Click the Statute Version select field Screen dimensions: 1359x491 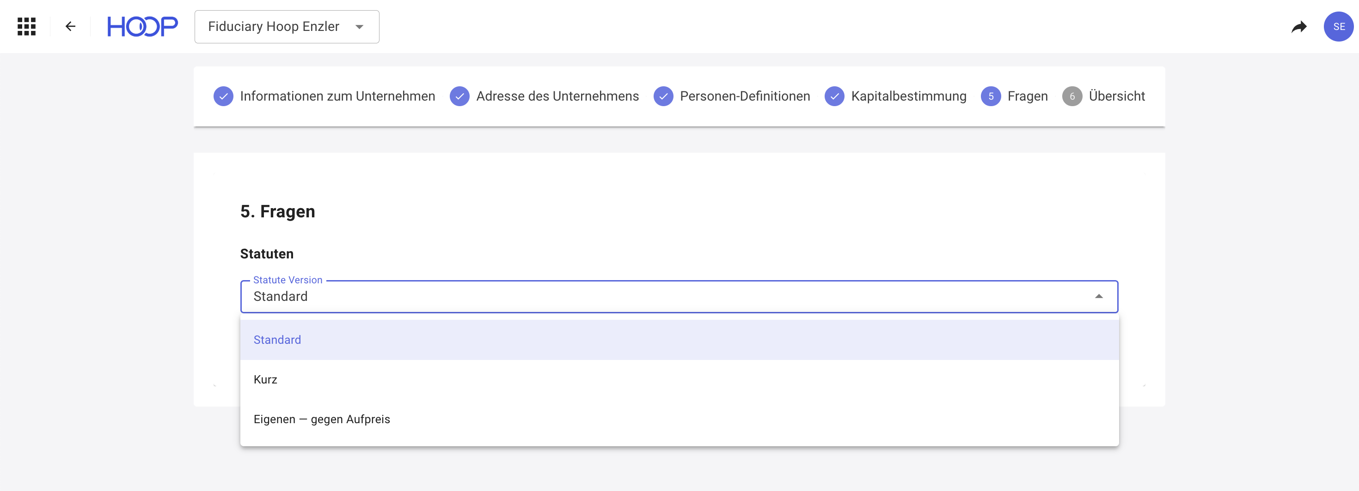633,297
